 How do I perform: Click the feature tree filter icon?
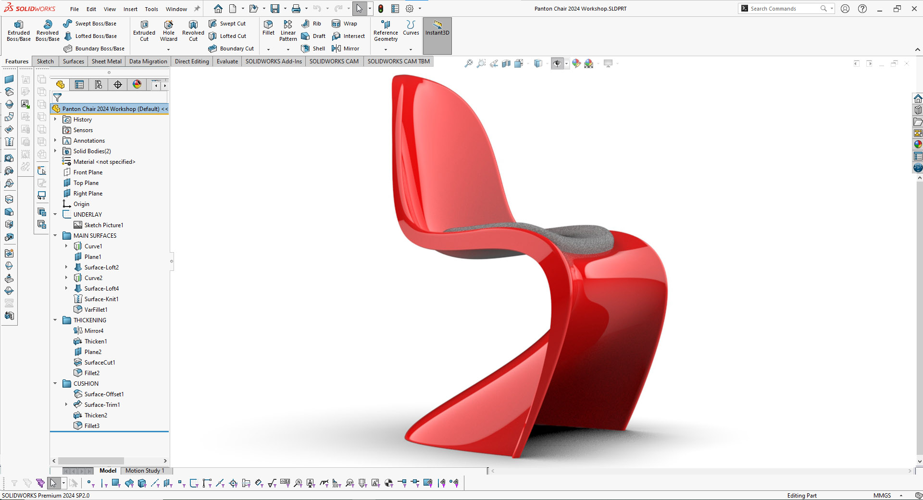click(57, 97)
